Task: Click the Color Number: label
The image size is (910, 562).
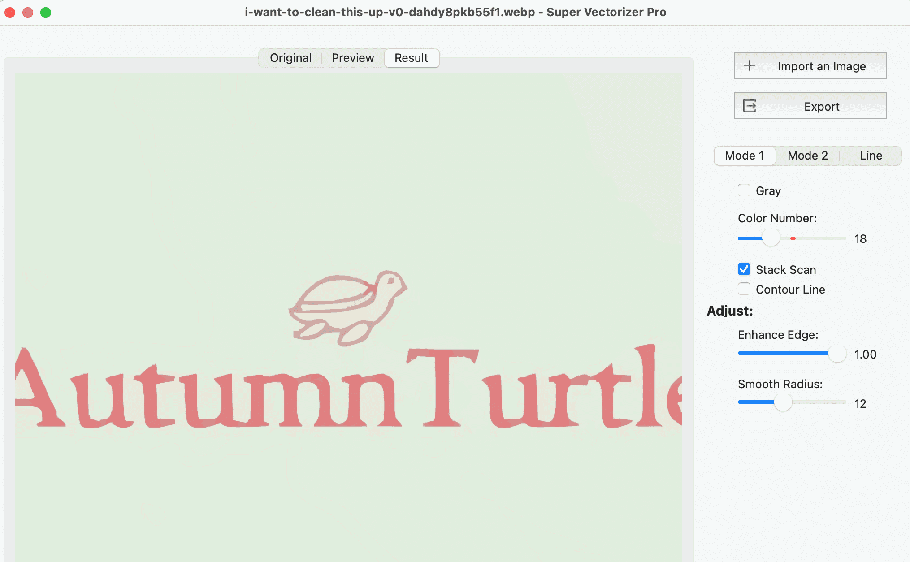Action: [x=777, y=218]
